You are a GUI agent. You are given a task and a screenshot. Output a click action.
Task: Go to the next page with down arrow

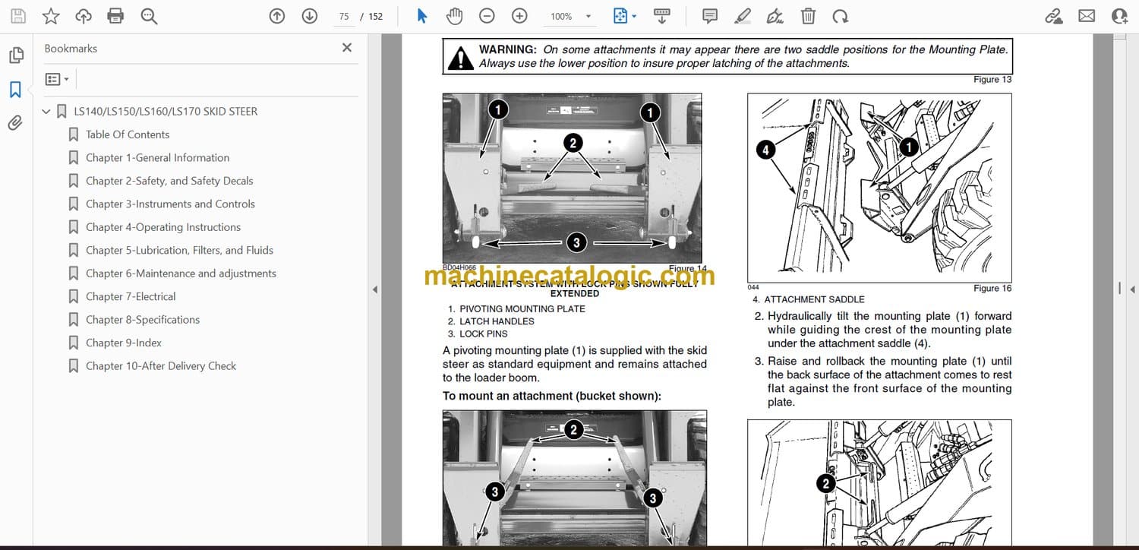[309, 16]
